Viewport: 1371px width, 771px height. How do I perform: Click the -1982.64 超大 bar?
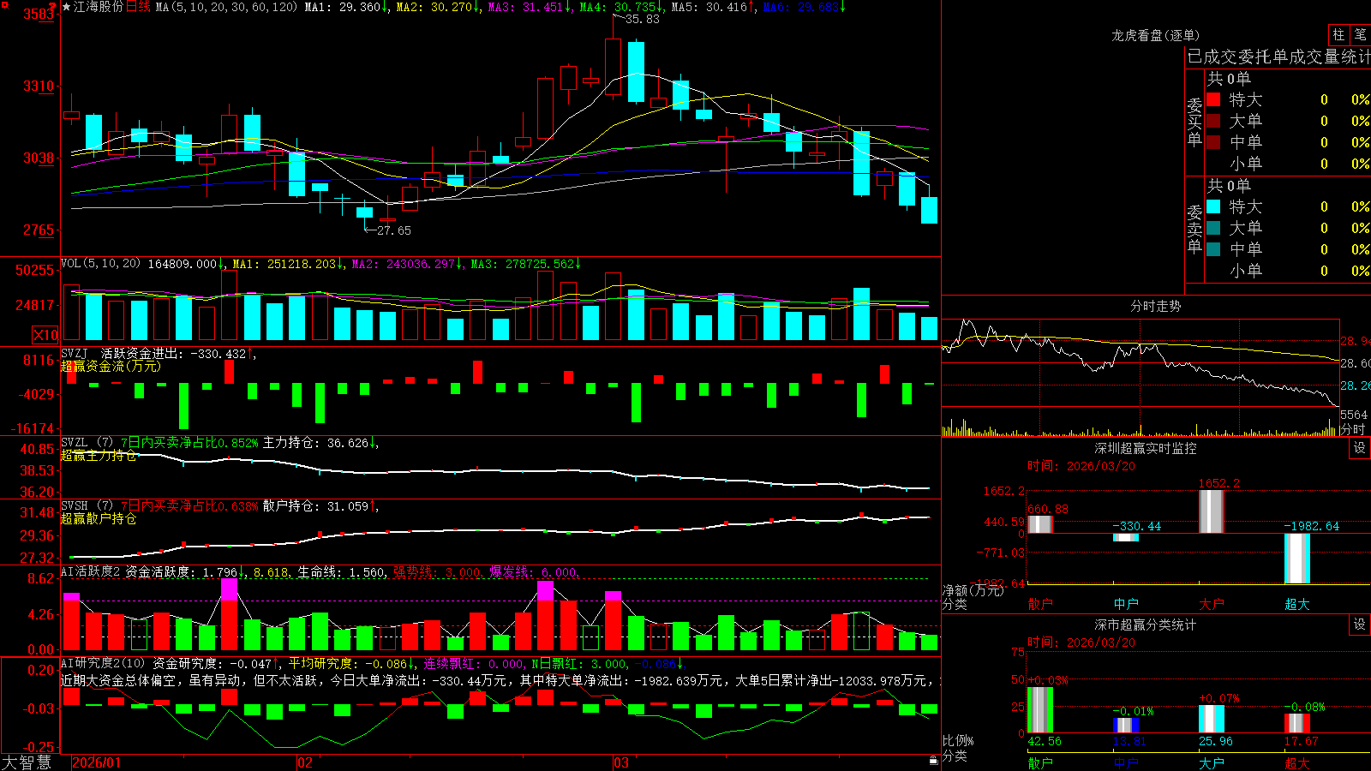tap(1297, 559)
